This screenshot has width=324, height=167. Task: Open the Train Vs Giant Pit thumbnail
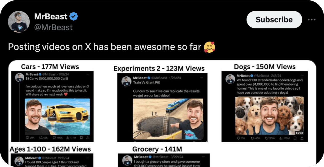coord(168,119)
